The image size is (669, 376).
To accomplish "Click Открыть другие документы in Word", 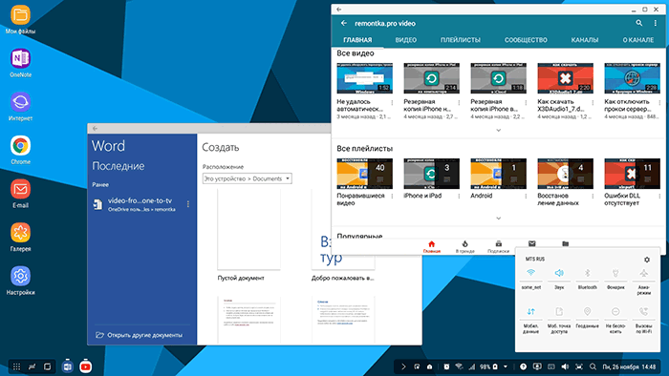I will (140, 335).
